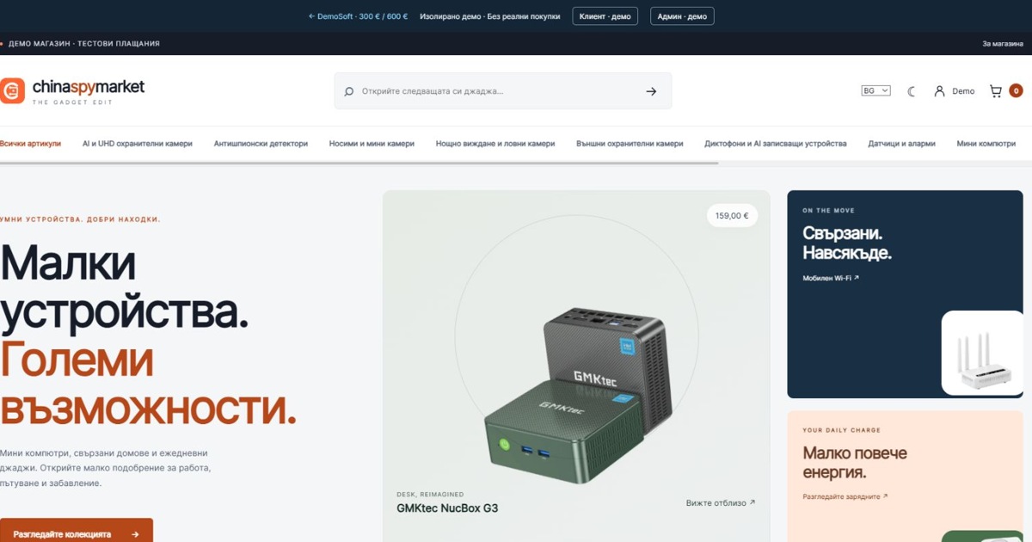The height and width of the screenshot is (542, 1032).
Task: Click the YOUR DAILY CHARGE label
Action: 841,430
